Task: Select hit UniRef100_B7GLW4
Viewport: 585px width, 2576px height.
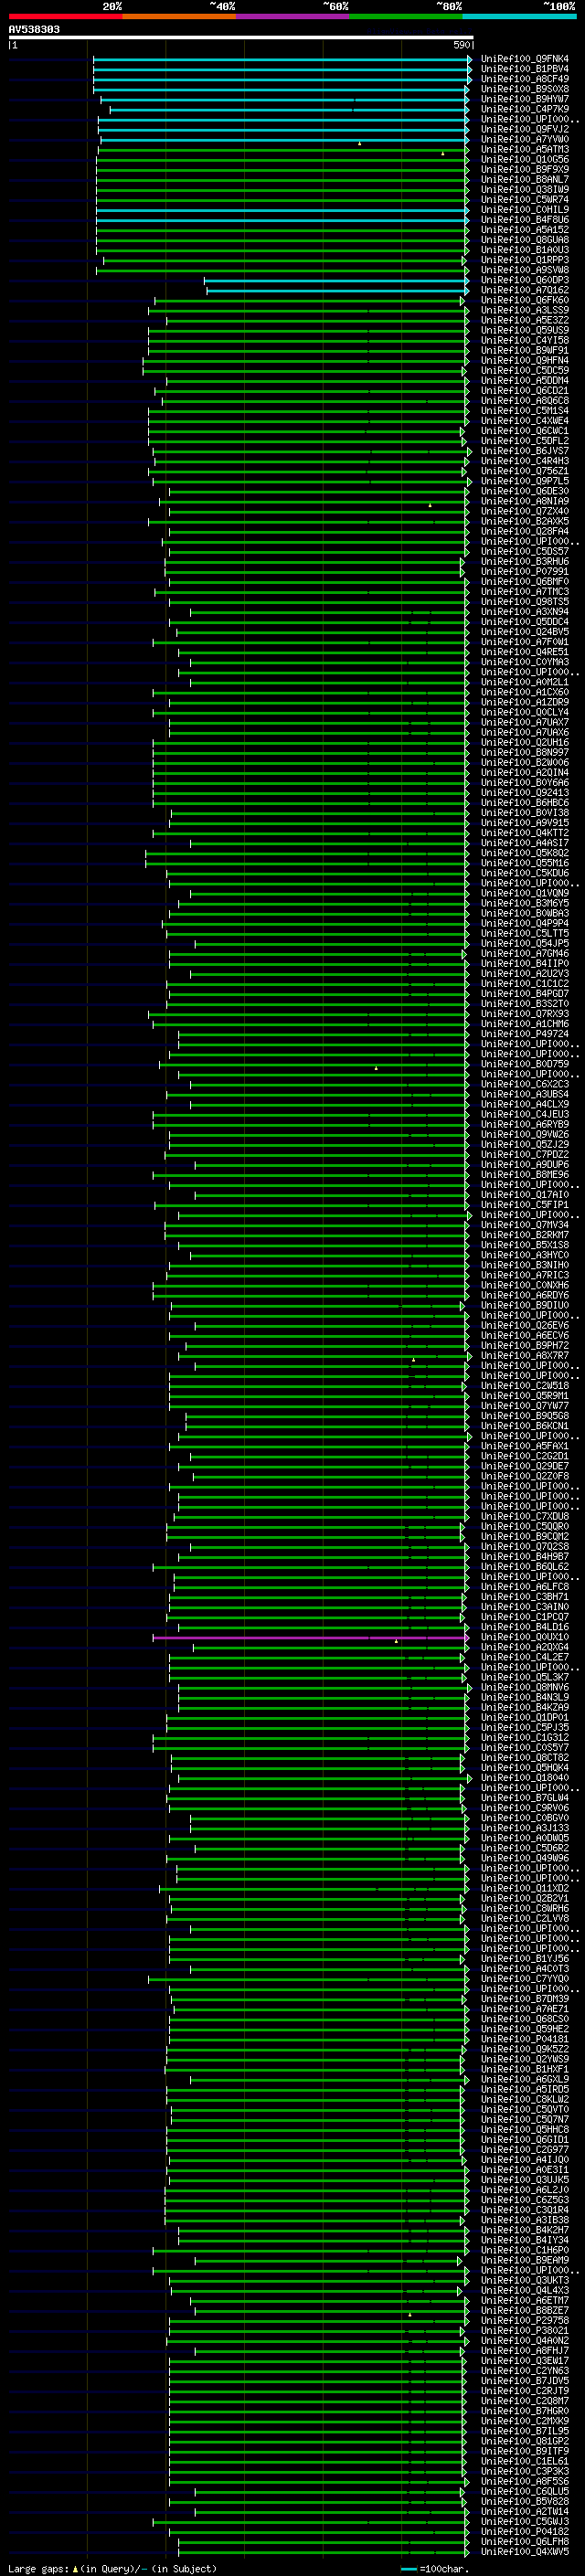Action: (x=525, y=1798)
